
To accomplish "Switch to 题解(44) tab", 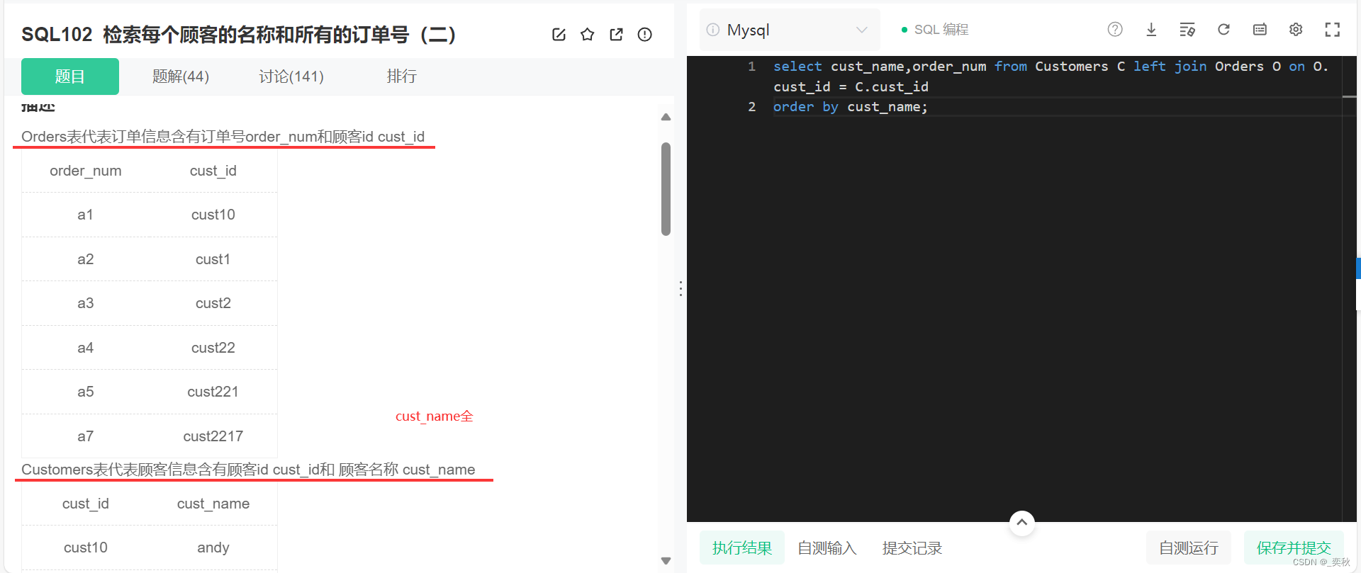I will click(x=181, y=76).
